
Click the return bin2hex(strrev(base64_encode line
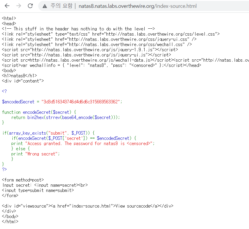coord(65,118)
